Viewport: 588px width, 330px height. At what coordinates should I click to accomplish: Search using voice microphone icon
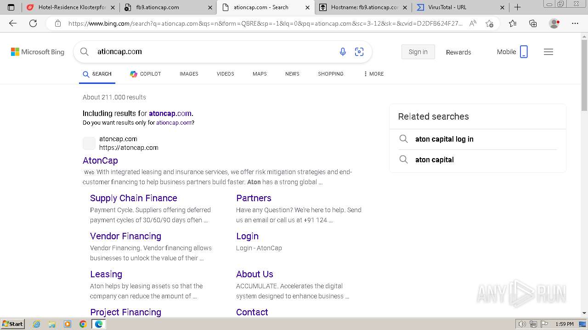coord(343,52)
